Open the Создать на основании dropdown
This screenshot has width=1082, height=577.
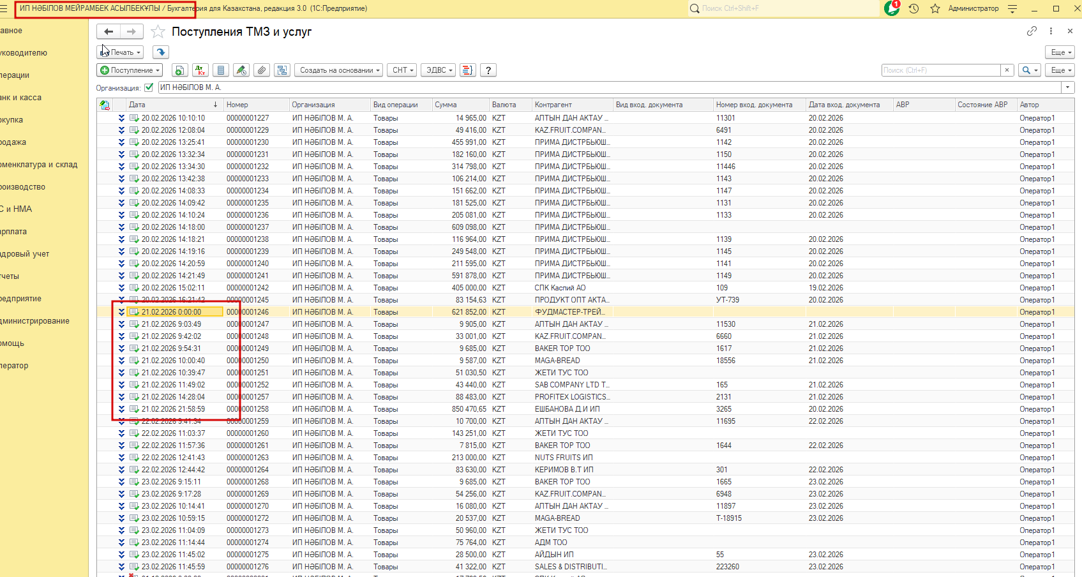(x=340, y=70)
